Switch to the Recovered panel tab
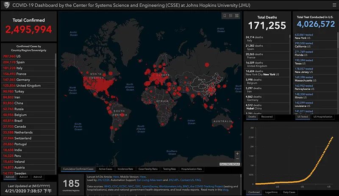This screenshot has width=339, height=196. [267, 116]
